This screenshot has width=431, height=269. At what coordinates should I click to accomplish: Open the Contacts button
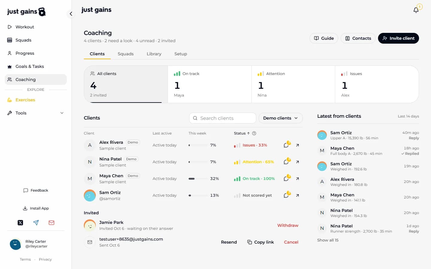[x=358, y=38]
